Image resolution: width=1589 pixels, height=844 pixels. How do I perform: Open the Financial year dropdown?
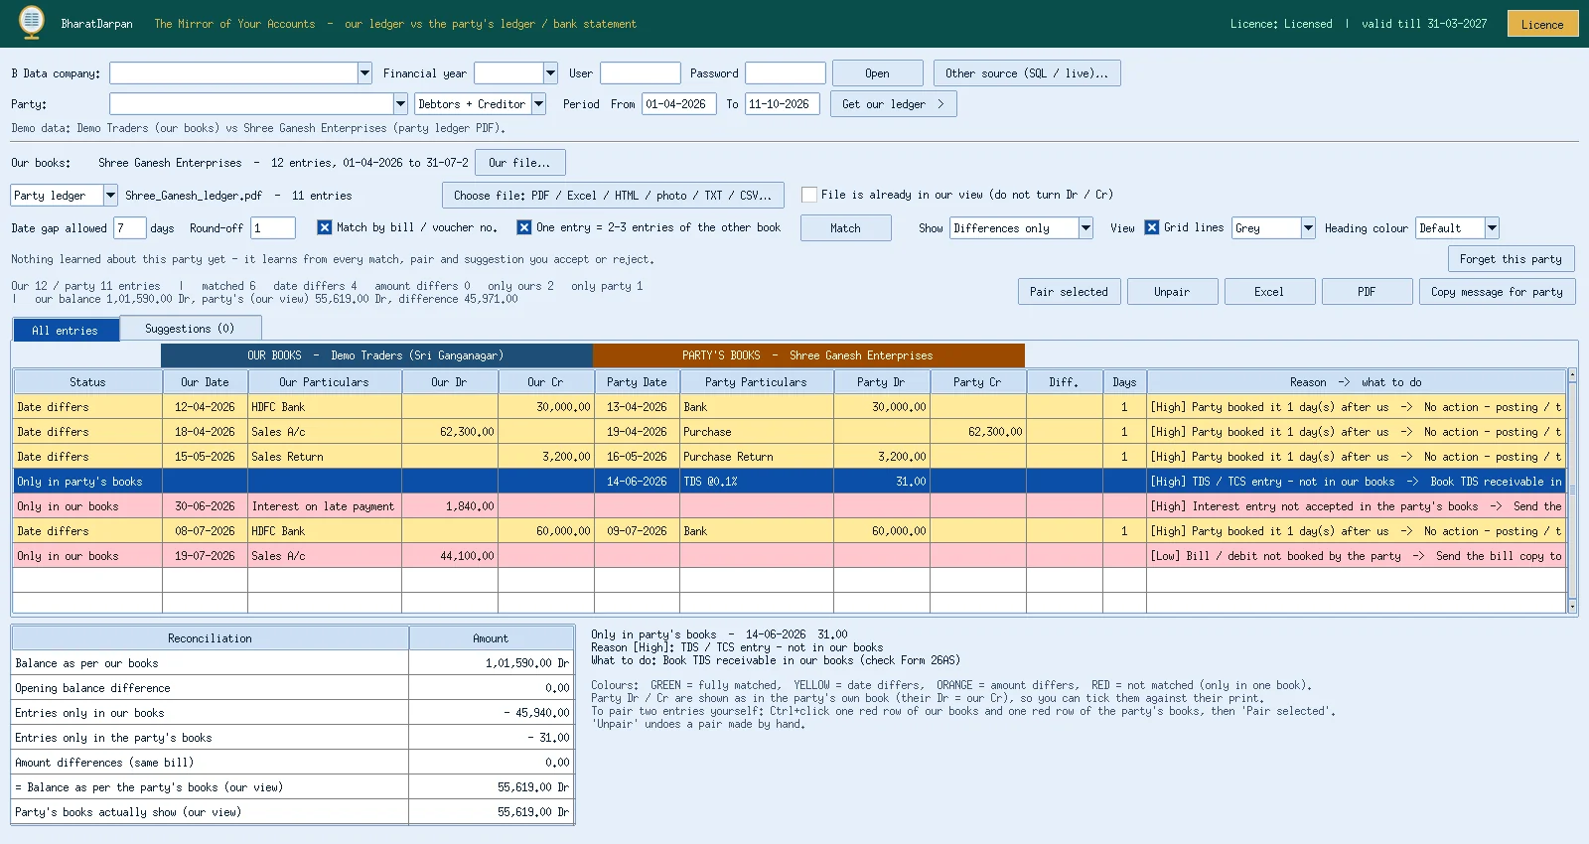click(550, 73)
